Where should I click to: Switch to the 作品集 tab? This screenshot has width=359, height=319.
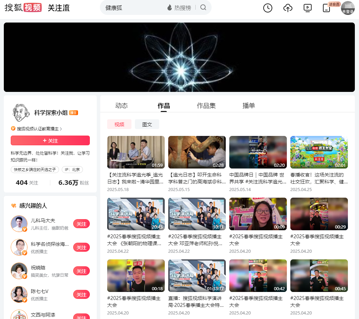(206, 105)
